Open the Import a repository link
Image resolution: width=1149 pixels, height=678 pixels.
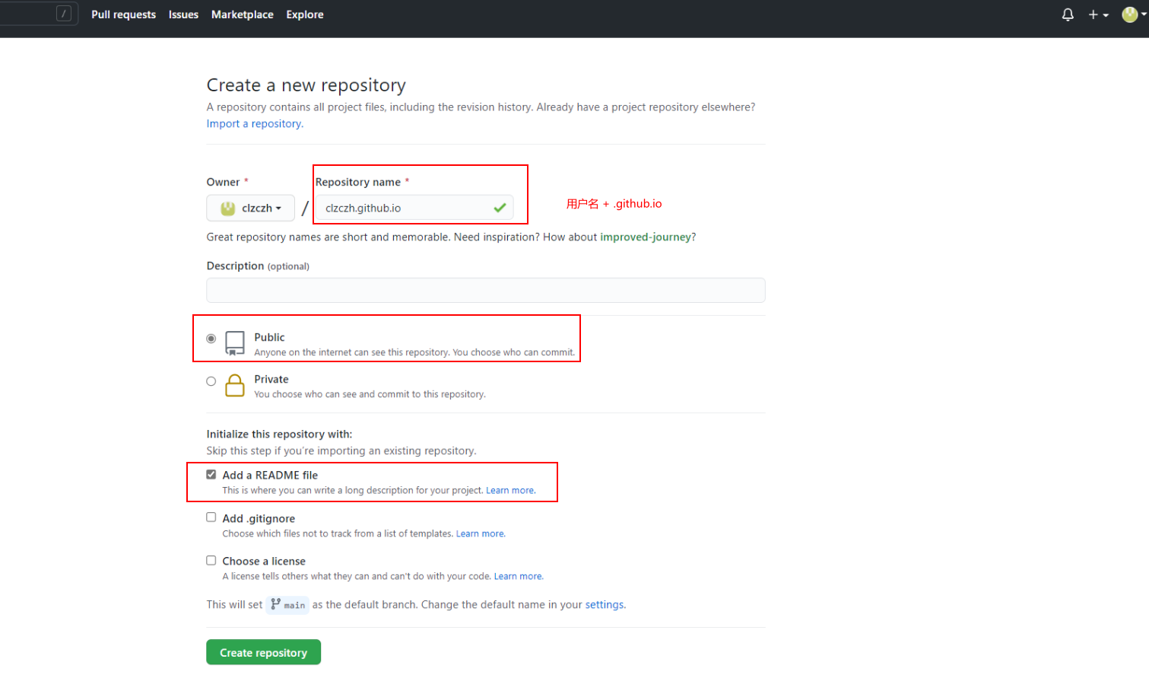tap(254, 123)
